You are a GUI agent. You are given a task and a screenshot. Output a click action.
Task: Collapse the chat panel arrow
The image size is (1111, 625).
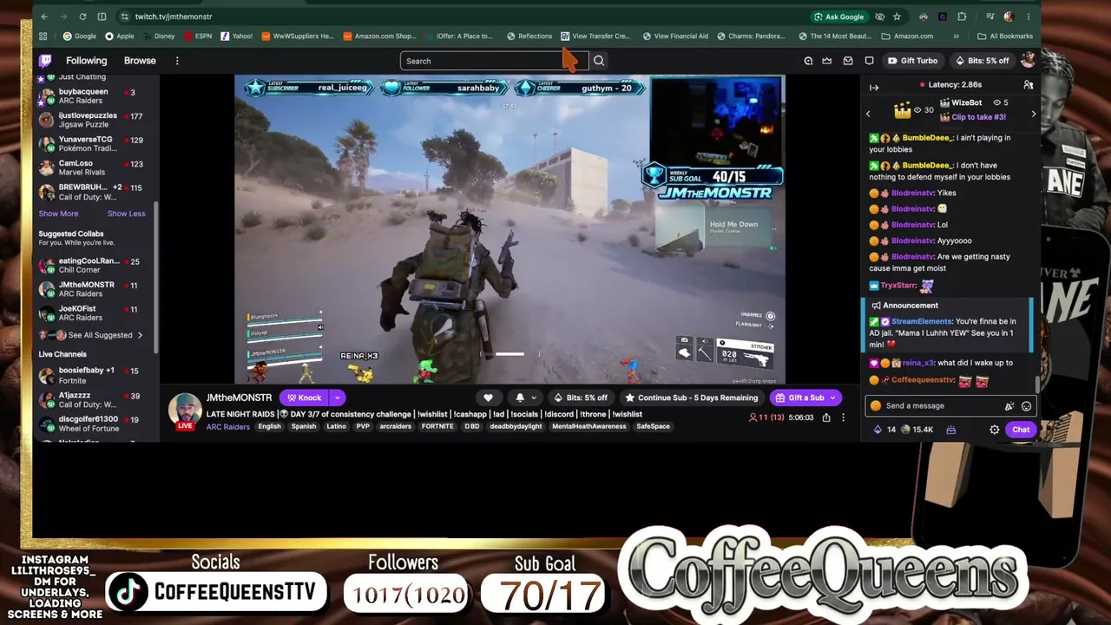click(874, 87)
